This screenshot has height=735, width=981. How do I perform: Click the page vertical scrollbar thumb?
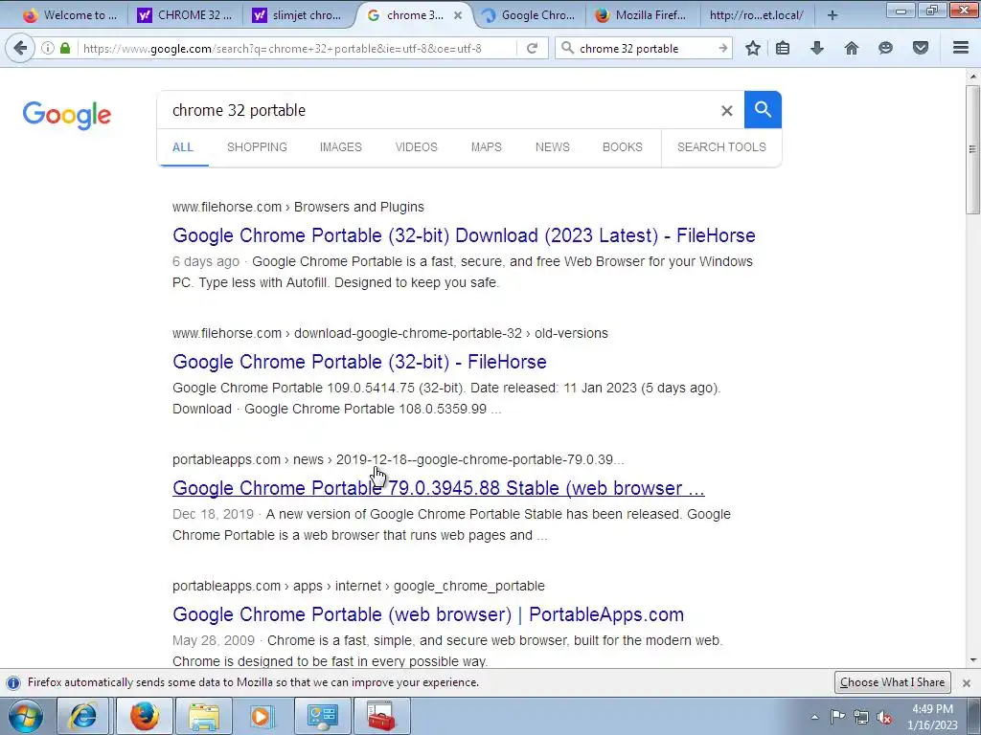point(972,149)
